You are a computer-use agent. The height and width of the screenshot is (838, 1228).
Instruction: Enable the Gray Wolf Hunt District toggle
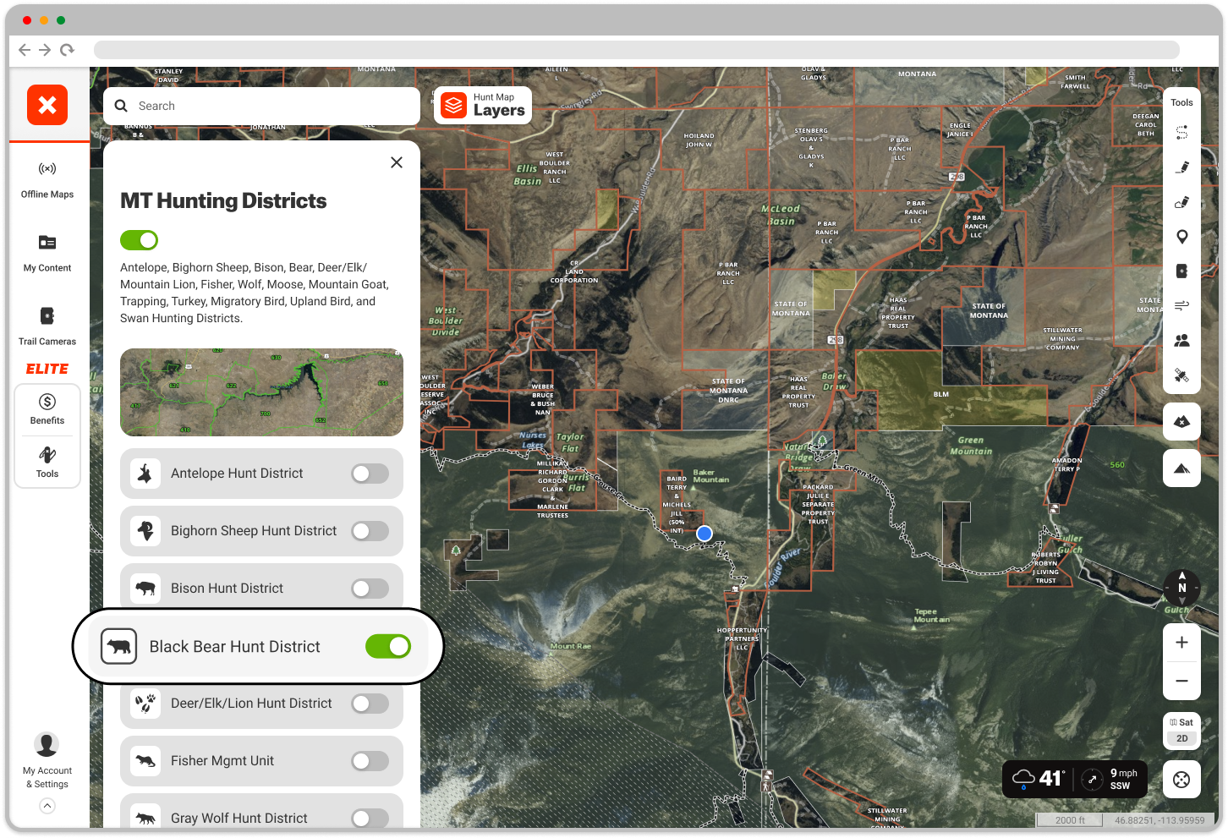click(370, 819)
